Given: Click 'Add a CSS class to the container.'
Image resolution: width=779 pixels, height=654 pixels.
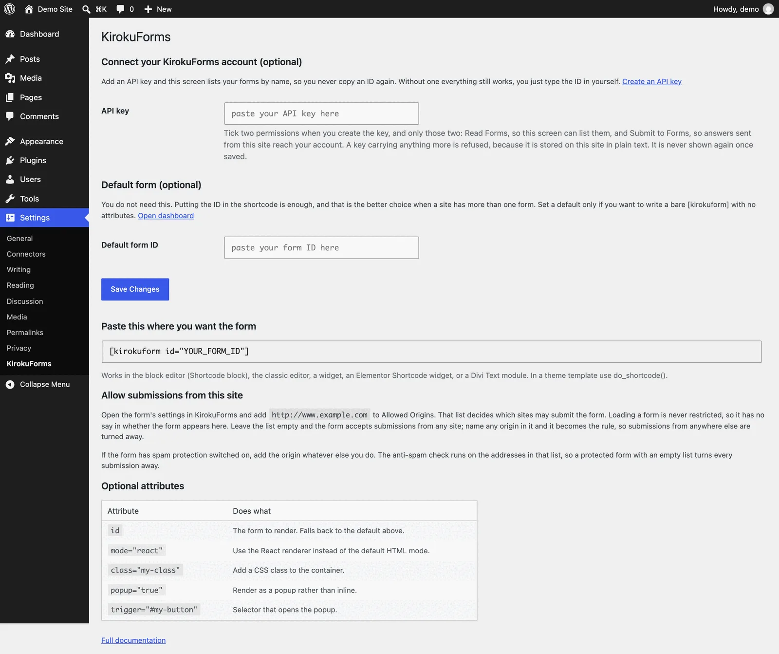Looking at the screenshot, I should point(288,570).
